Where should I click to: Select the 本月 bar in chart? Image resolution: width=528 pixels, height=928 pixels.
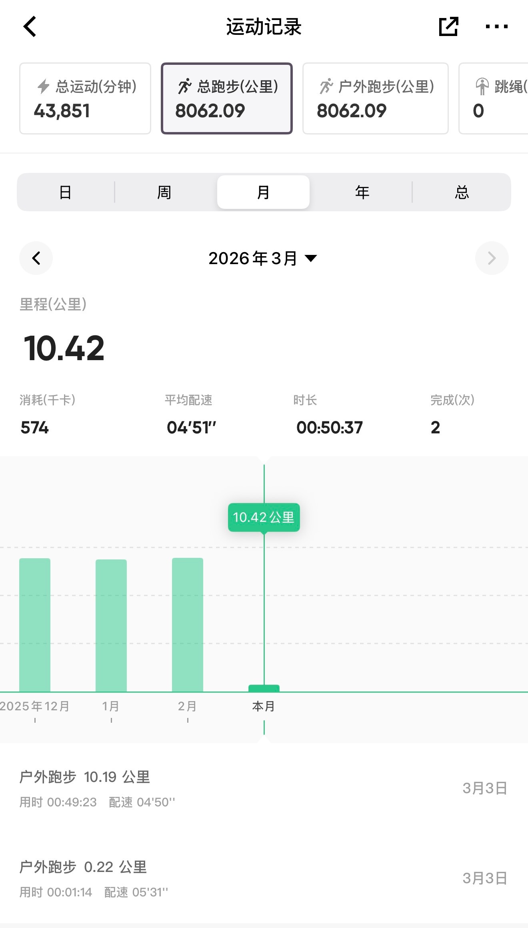pos(264,688)
